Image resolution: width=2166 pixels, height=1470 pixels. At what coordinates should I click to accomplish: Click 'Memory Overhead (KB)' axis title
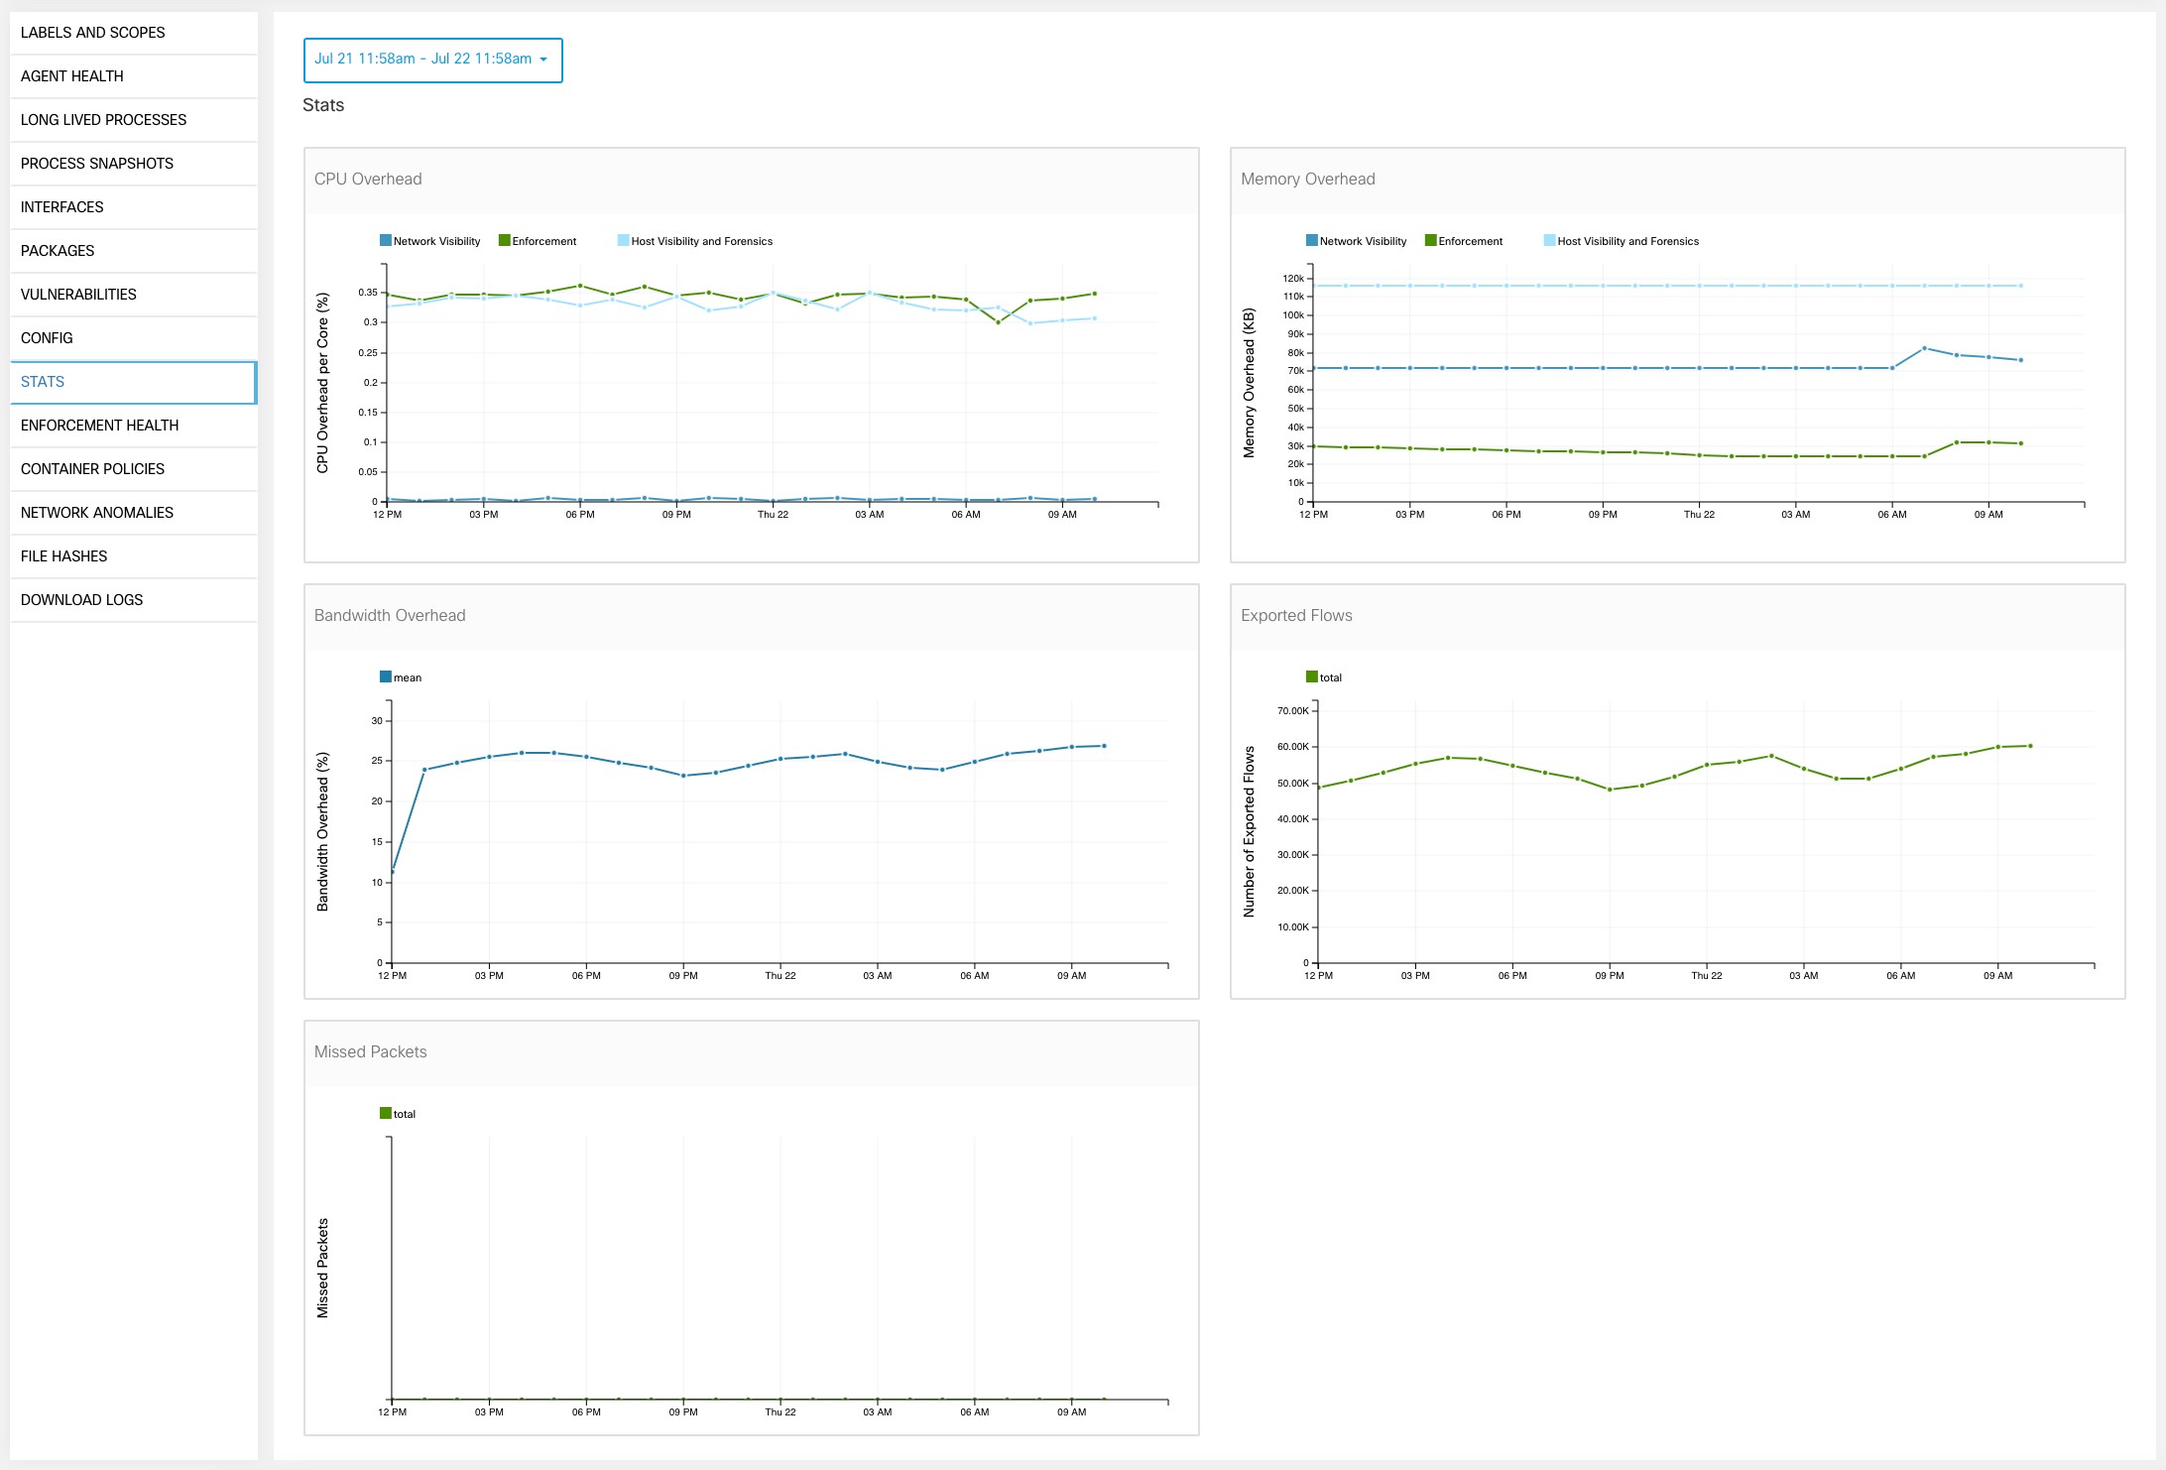point(1249,383)
